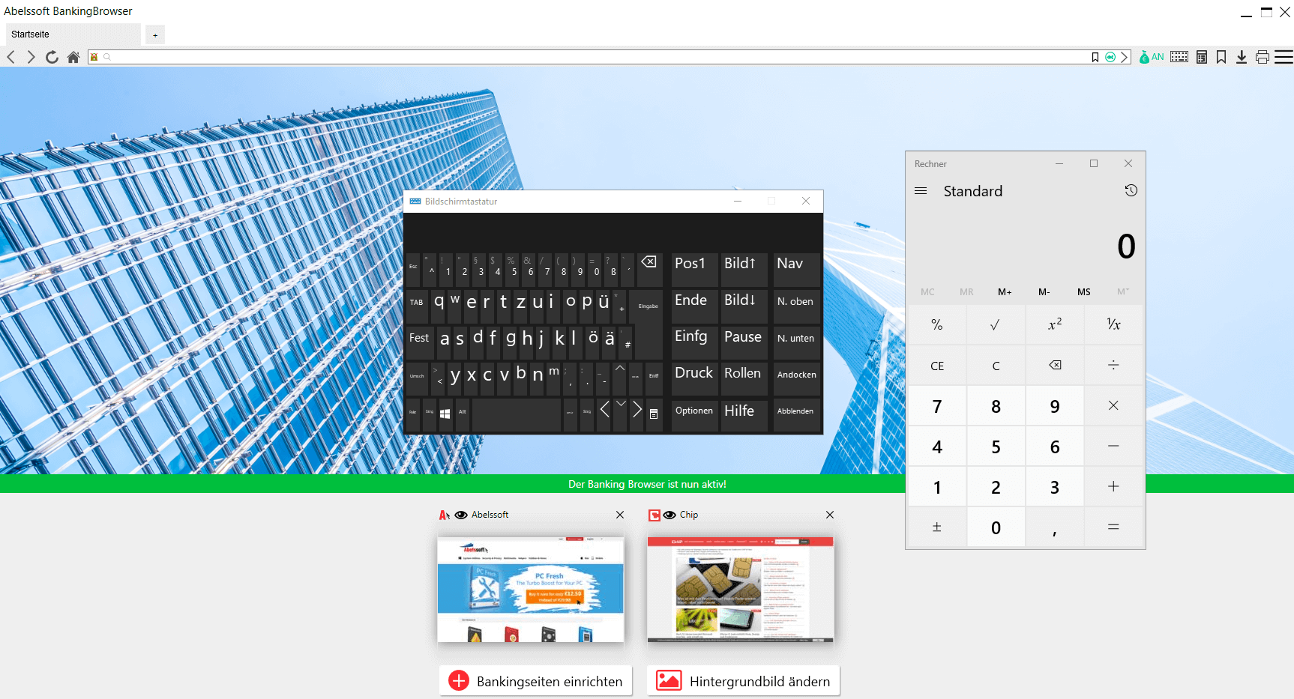Click the on-screen keyboard backspace key
Viewport: 1294px width, 699px height.
click(649, 269)
